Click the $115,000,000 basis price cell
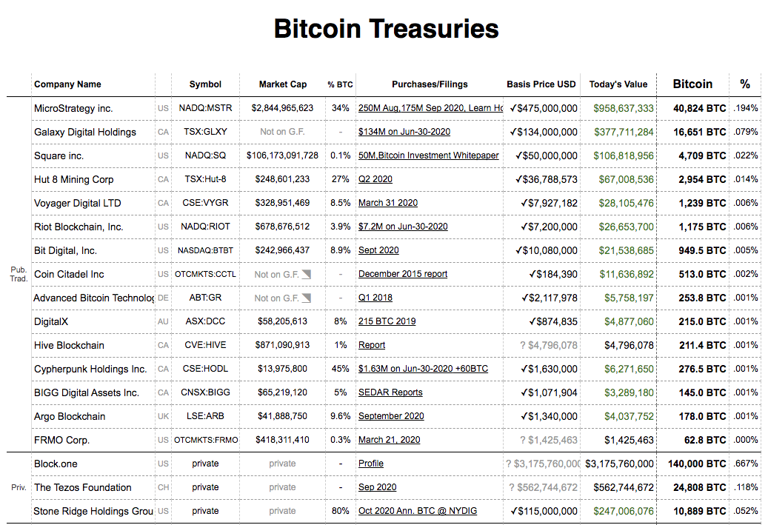The image size is (768, 525). coord(544,511)
